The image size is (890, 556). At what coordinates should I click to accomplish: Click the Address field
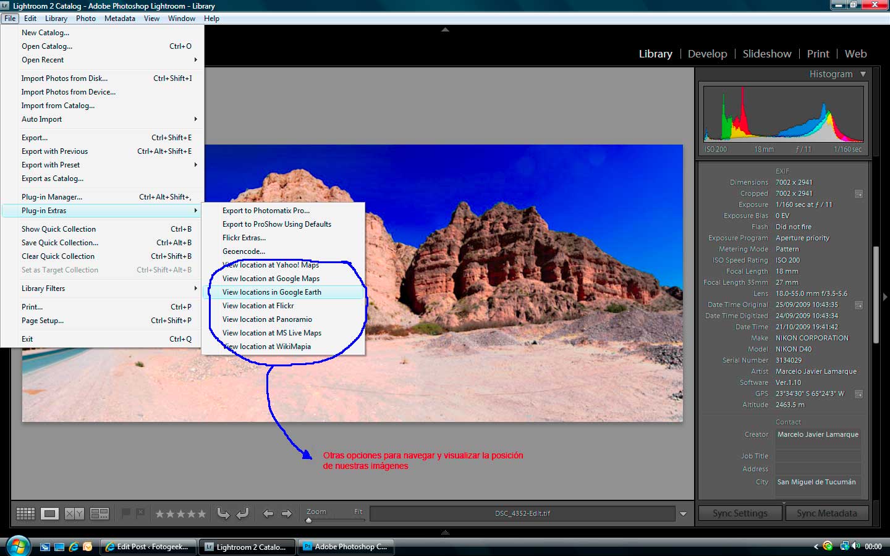click(818, 469)
